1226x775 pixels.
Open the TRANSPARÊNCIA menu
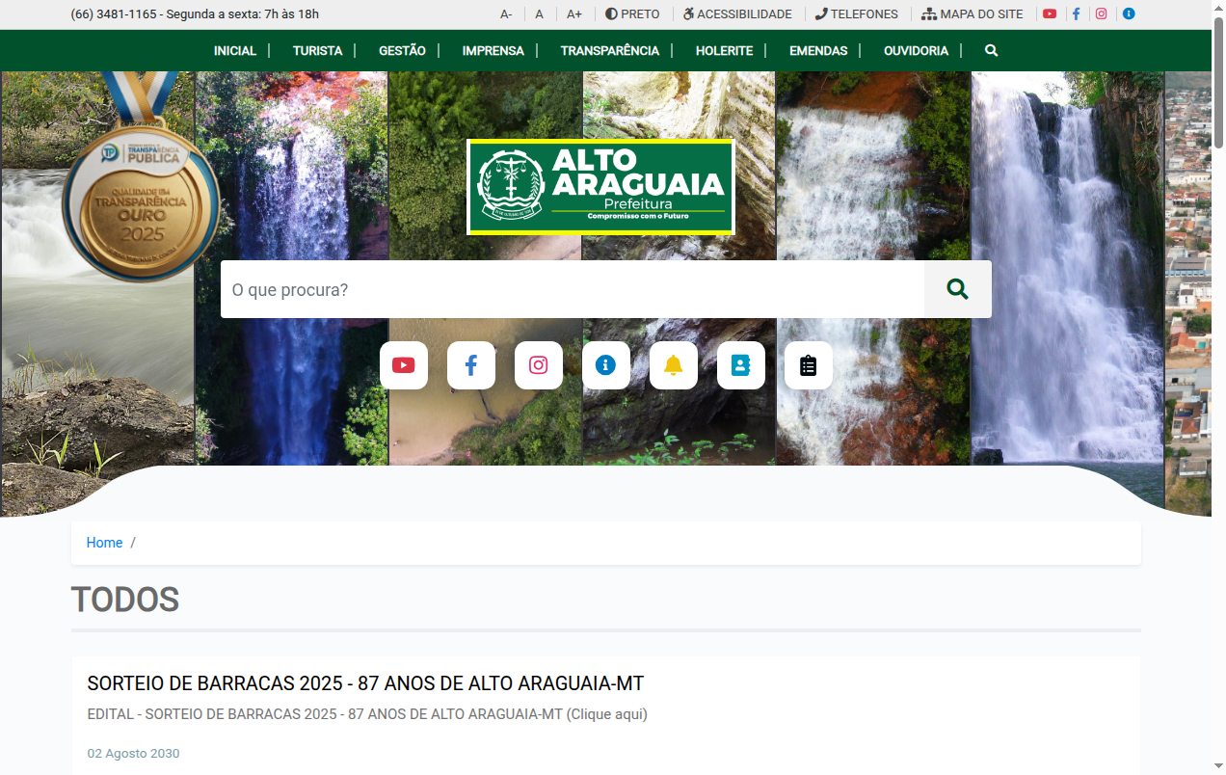click(610, 50)
